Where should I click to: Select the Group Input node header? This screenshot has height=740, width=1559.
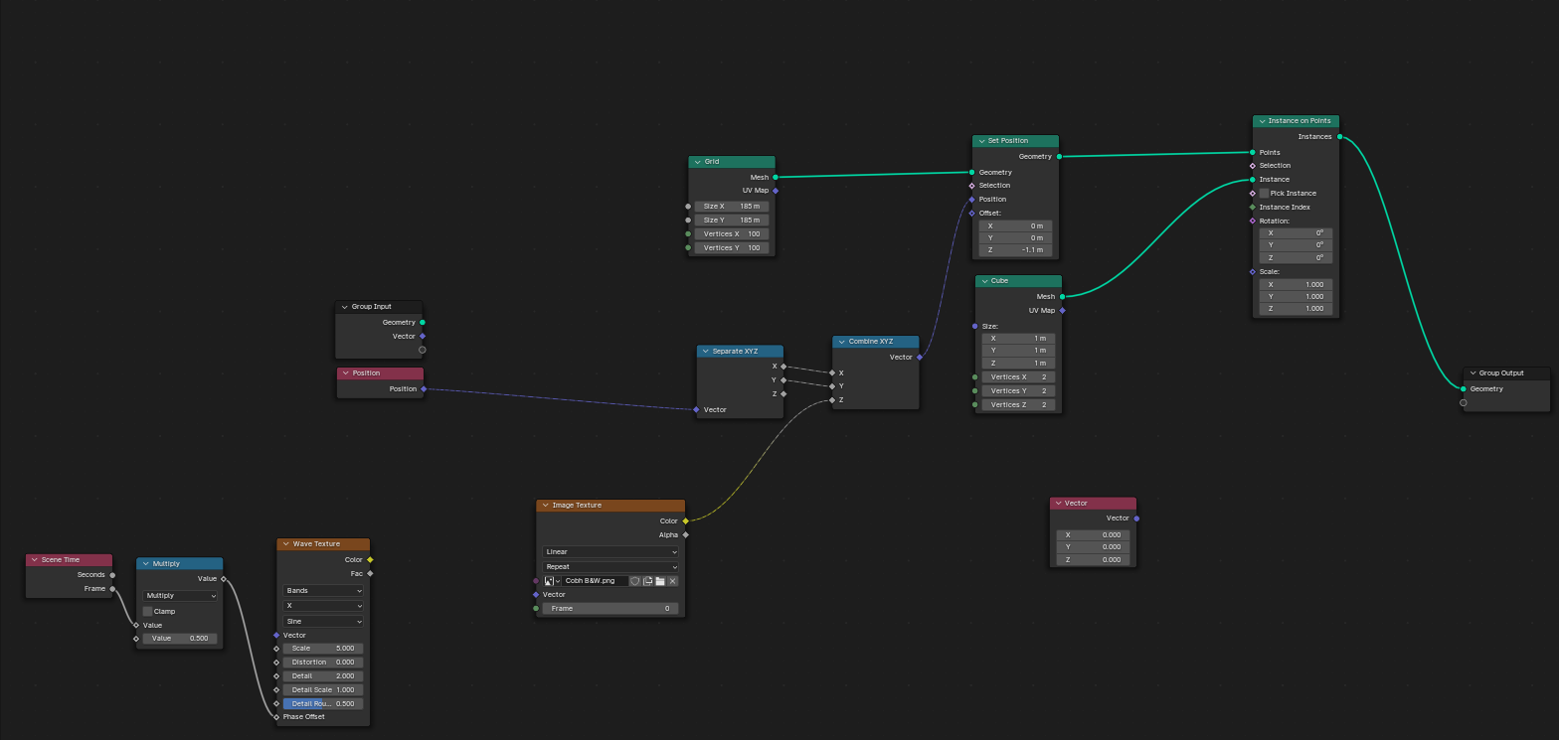click(x=379, y=307)
